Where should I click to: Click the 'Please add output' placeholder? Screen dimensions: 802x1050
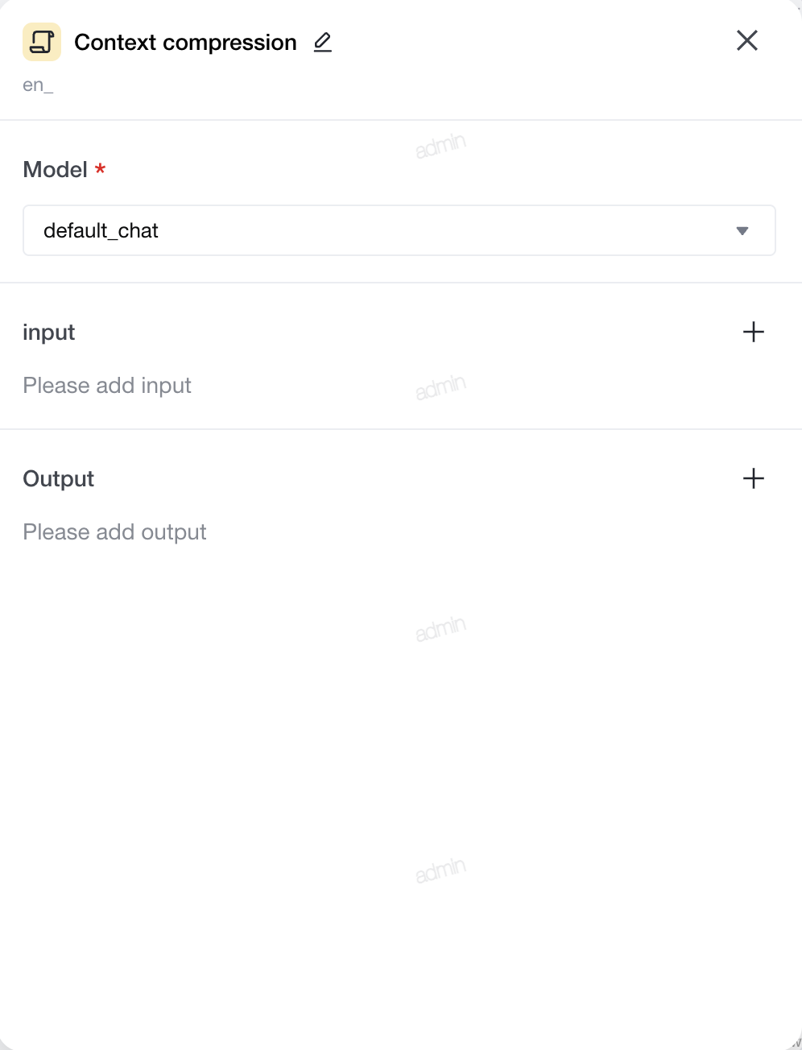coord(114,532)
